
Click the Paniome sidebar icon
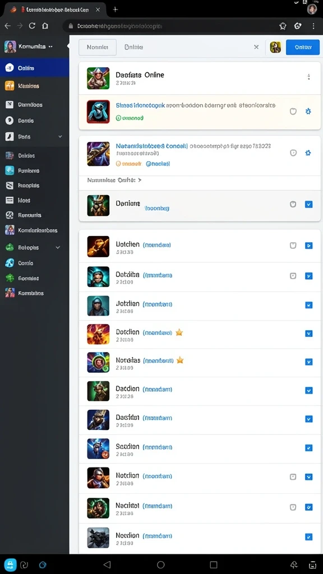(x=10, y=170)
